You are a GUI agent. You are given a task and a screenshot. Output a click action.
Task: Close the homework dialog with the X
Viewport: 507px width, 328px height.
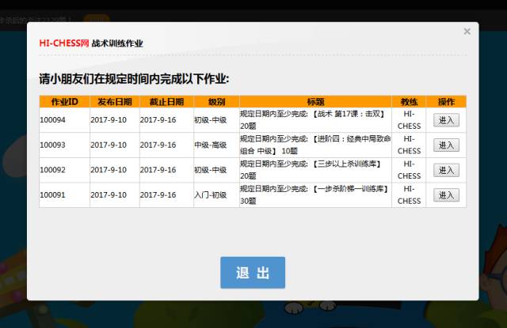tap(467, 32)
